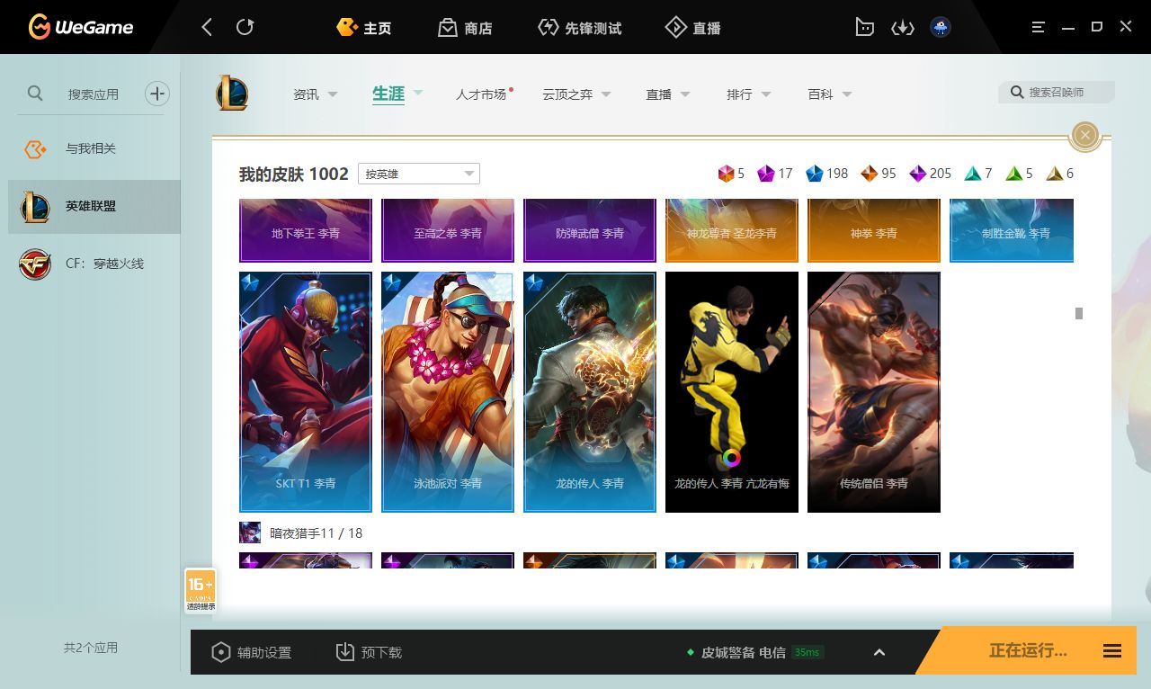Screen dimensions: 1151x689
Task: Expand the 云顶之弈 dropdown menu
Action: [x=576, y=94]
